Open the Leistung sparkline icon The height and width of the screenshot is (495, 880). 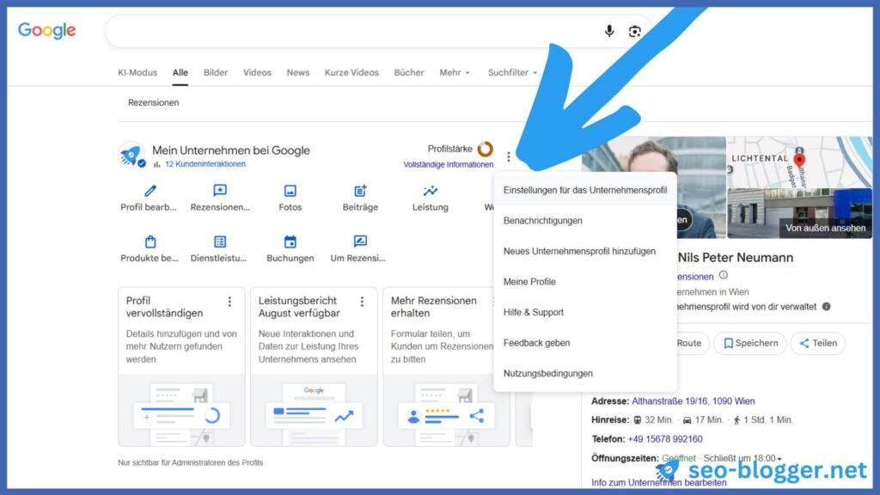[x=431, y=191]
